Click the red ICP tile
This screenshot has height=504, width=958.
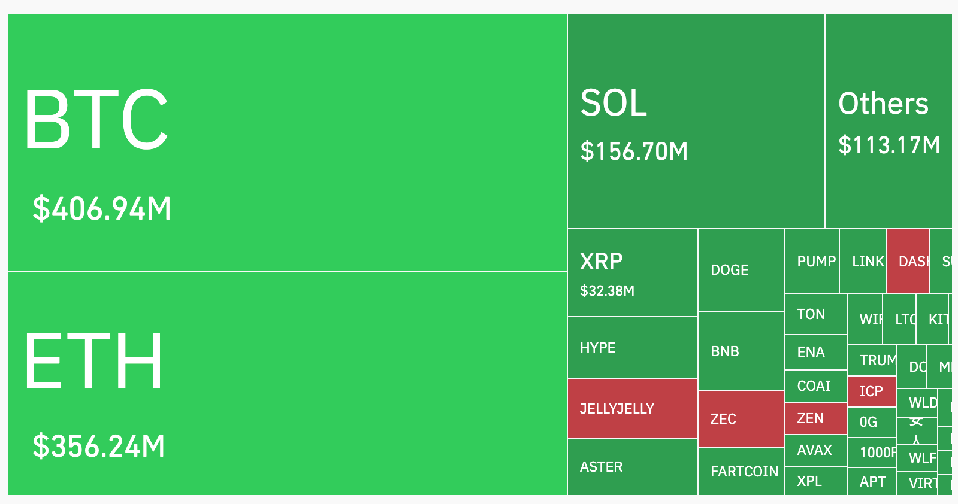click(x=872, y=391)
